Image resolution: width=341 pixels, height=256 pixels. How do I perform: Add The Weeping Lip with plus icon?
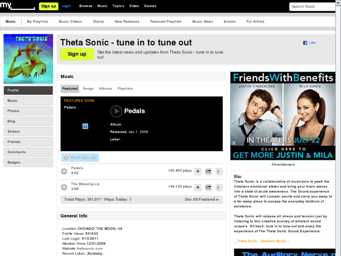click(x=198, y=187)
